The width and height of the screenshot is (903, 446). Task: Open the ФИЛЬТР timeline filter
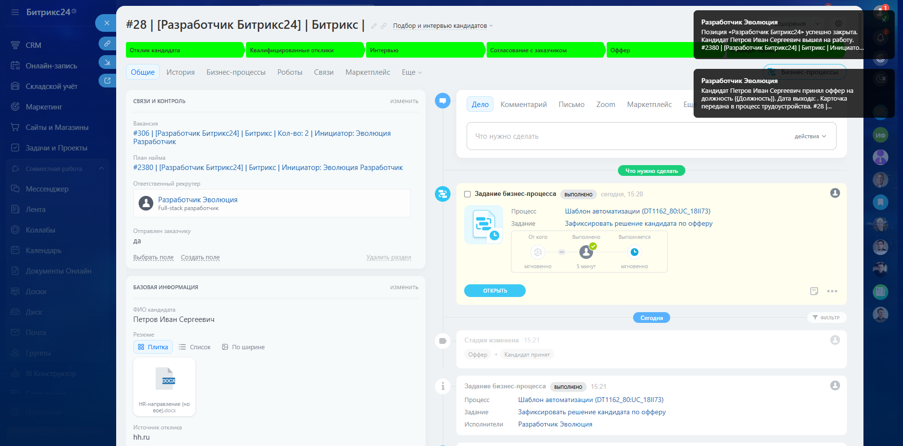(826, 318)
